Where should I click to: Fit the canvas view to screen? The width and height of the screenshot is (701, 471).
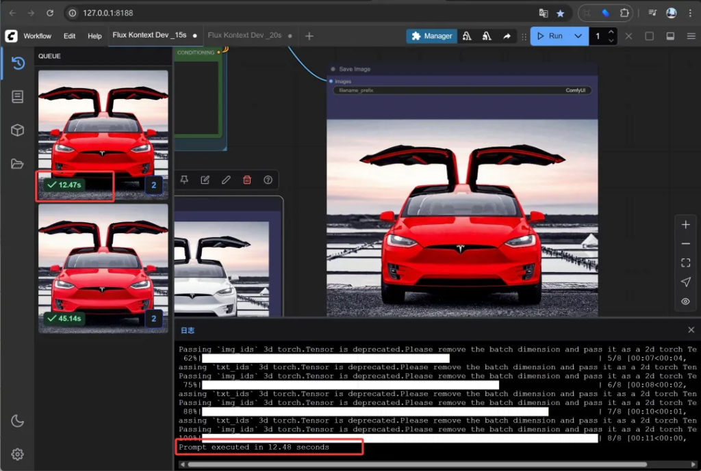pos(685,263)
